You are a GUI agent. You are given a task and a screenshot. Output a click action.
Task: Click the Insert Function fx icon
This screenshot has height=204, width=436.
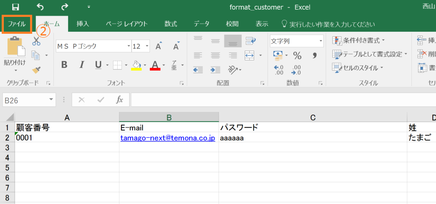120,100
